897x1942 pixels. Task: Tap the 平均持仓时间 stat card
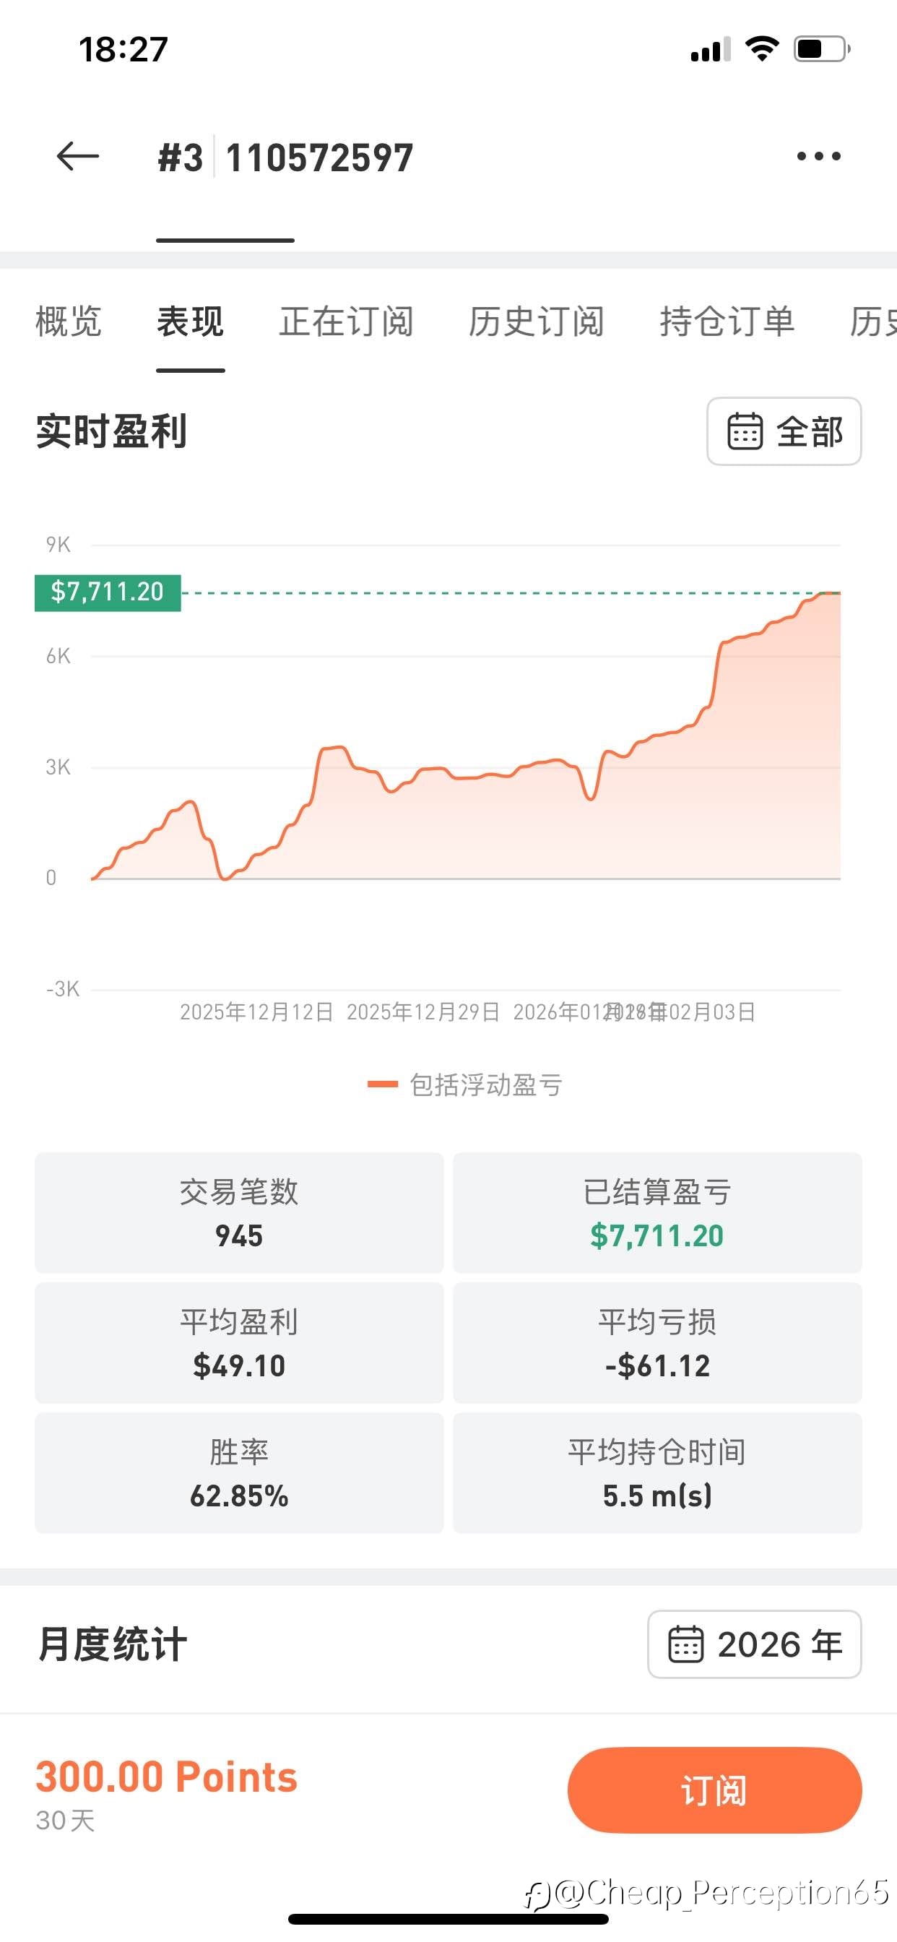coord(656,1472)
